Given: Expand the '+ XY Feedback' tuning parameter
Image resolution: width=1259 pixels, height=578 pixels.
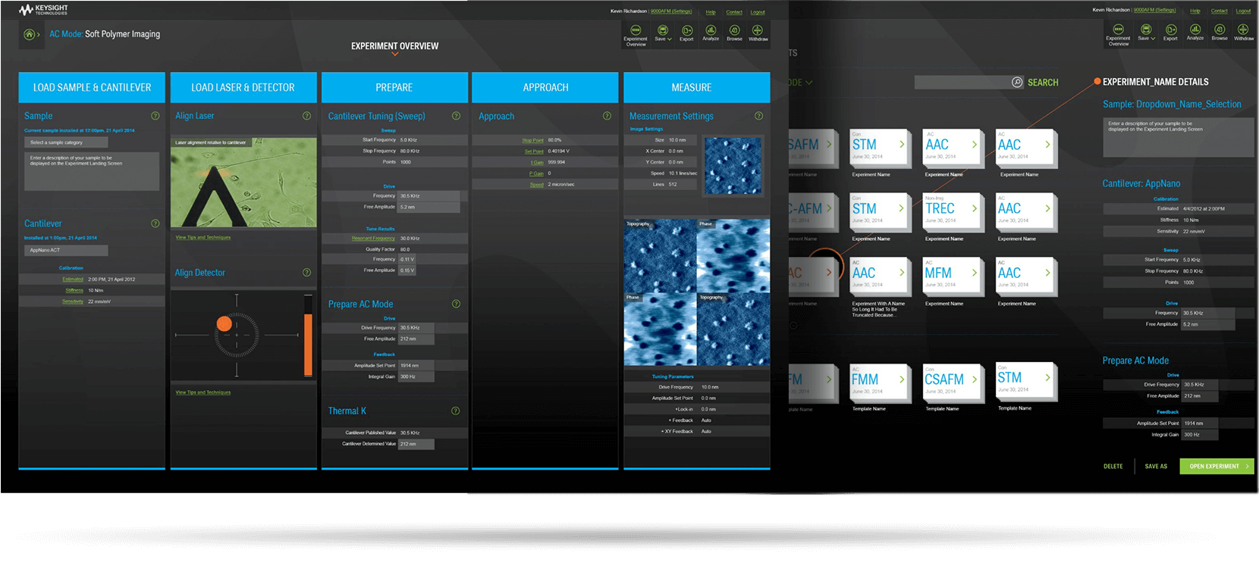Looking at the screenshot, I should click(x=677, y=431).
